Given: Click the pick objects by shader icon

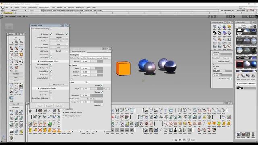Looking at the screenshot, I should (x=243, y=76).
